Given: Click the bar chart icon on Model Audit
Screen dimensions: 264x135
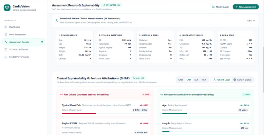Looking at the screenshot, I should click(x=213, y=7).
